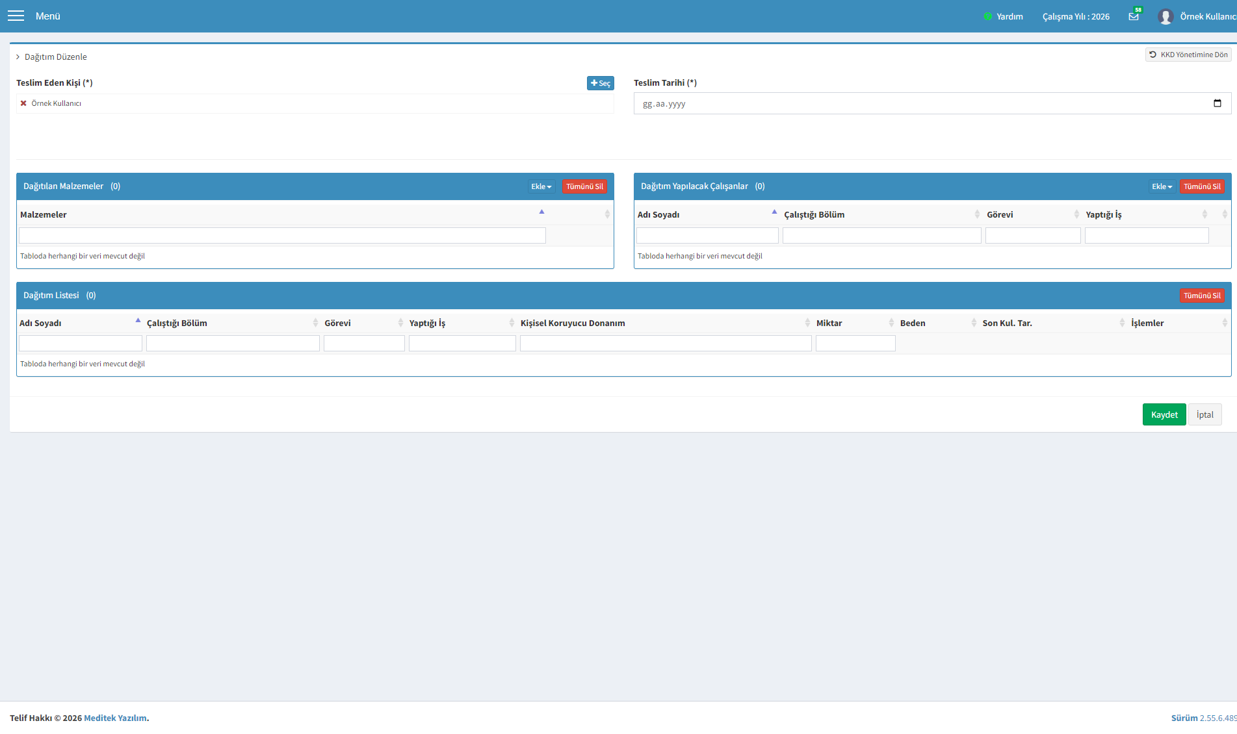Click Dağıtım Düzenle breadcrumb chevron
The image size is (1237, 734).
pyautogui.click(x=18, y=57)
